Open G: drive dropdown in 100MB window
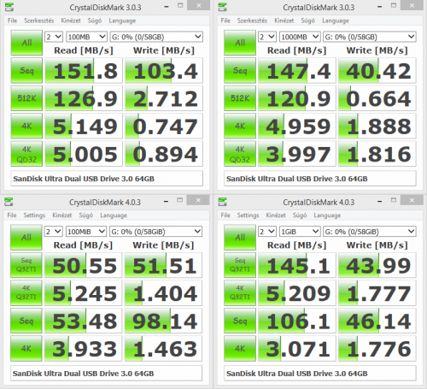Viewport: 427px width, 389px height. click(156, 37)
